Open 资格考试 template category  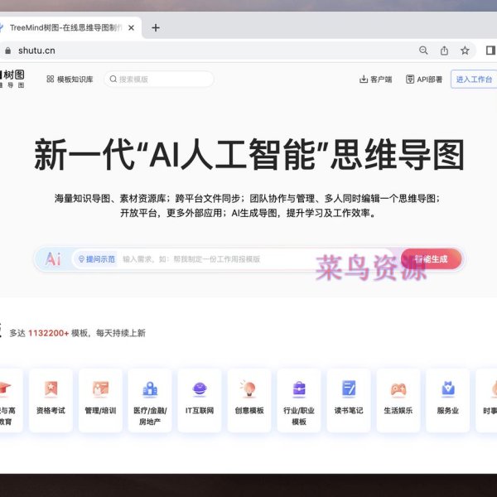pos(51,400)
